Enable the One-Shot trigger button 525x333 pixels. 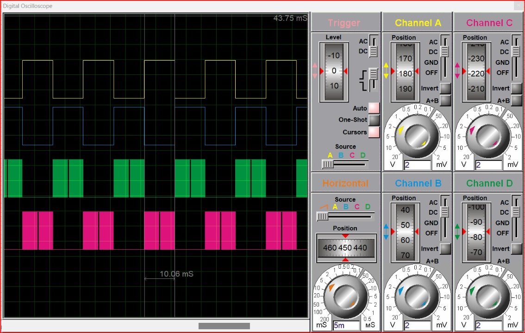374,120
